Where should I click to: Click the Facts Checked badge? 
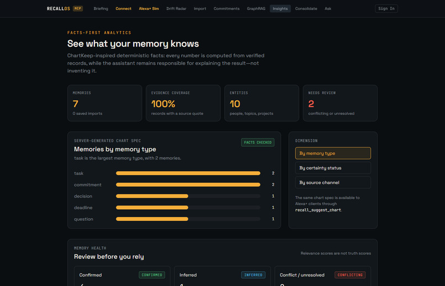point(258,142)
